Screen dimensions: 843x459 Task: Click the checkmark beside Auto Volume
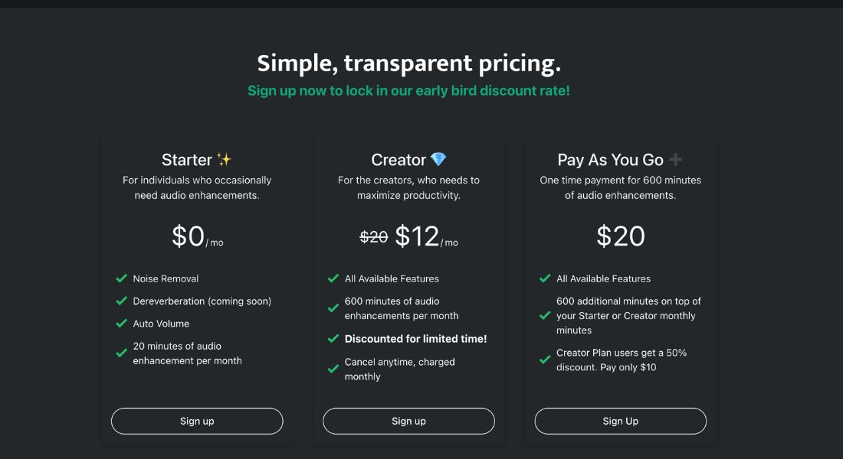coord(122,323)
